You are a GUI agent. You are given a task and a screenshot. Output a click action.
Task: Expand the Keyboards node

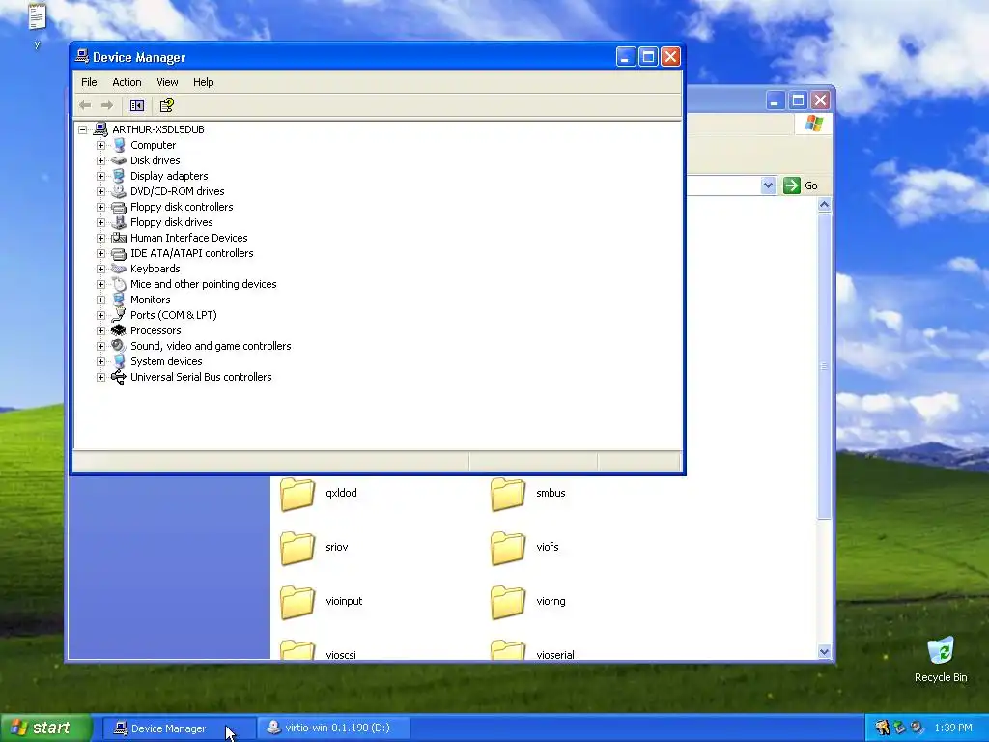click(x=100, y=269)
